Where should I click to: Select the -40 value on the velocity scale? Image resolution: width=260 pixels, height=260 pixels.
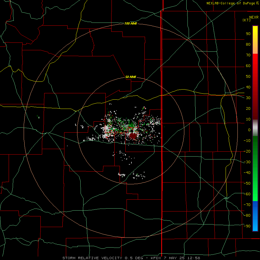pos(247,173)
